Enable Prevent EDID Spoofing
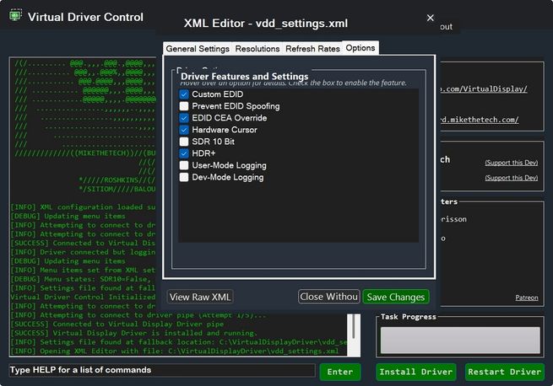Screen dimensions: 553x386 184,106
